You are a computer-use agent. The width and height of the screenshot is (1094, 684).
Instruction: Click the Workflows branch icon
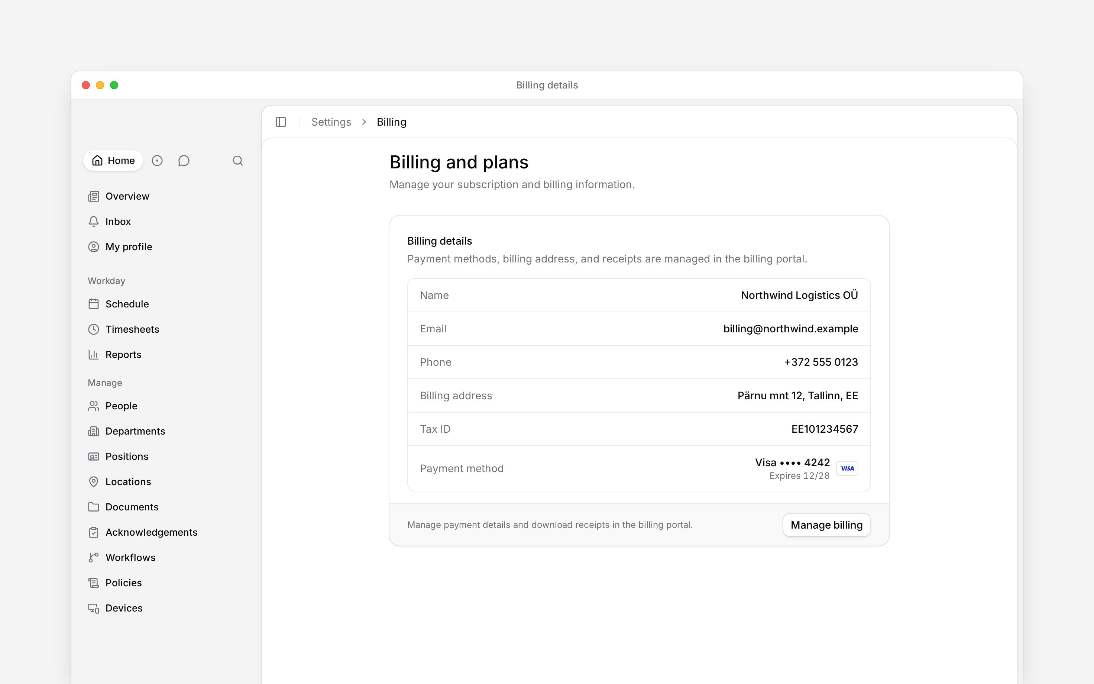point(94,558)
